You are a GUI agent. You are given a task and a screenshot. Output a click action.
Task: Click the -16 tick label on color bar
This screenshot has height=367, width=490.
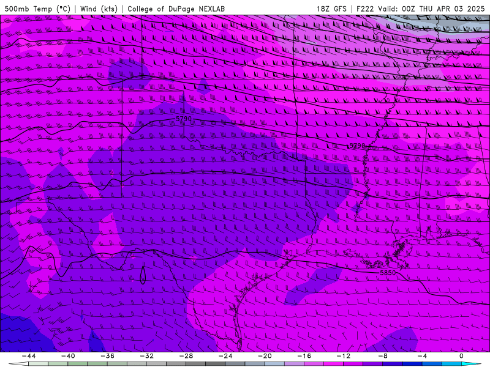coord(304,356)
